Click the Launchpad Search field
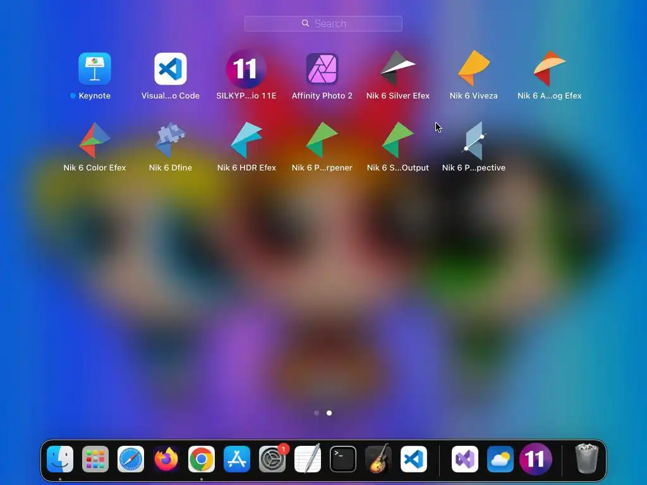The image size is (647, 485). click(323, 23)
